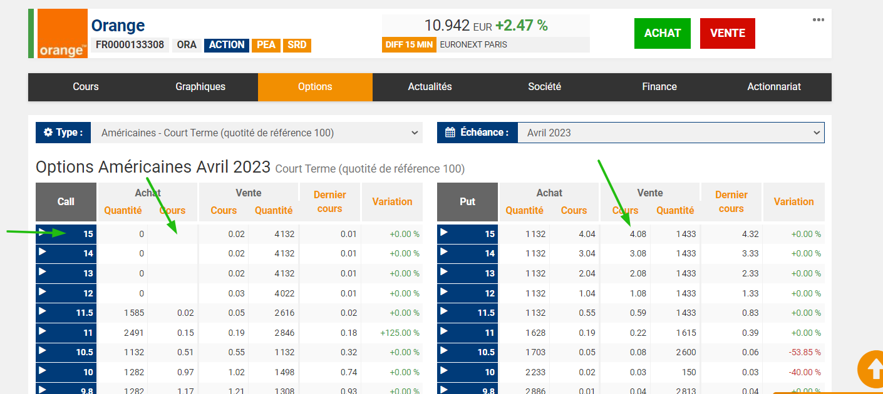
Task: Open the Actualités tab
Action: tap(430, 87)
